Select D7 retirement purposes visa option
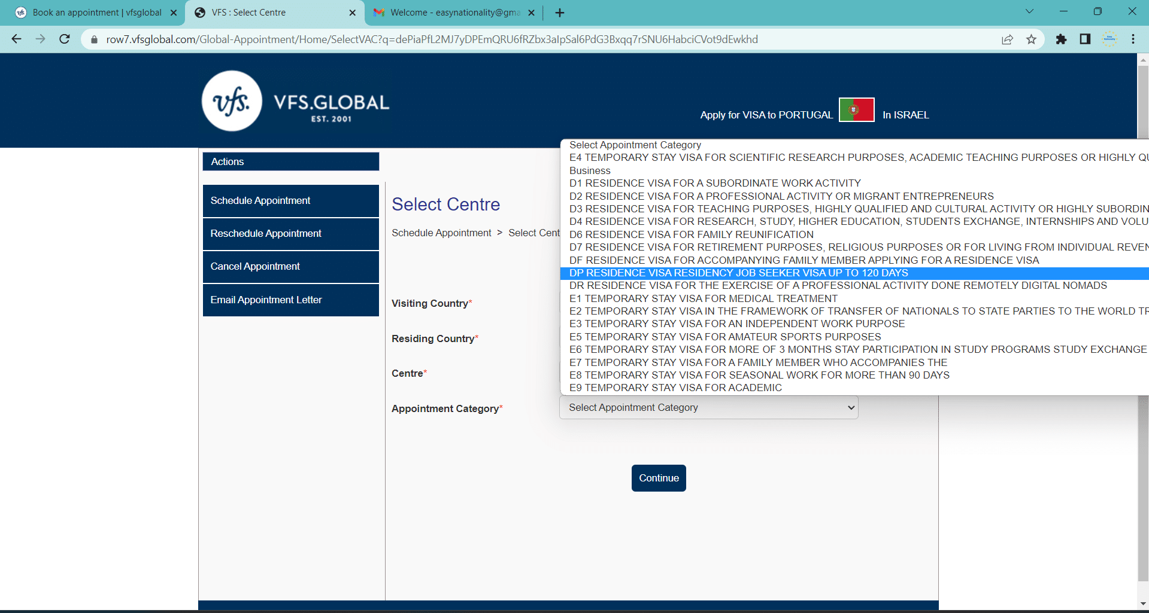This screenshot has height=613, width=1149. [854, 247]
